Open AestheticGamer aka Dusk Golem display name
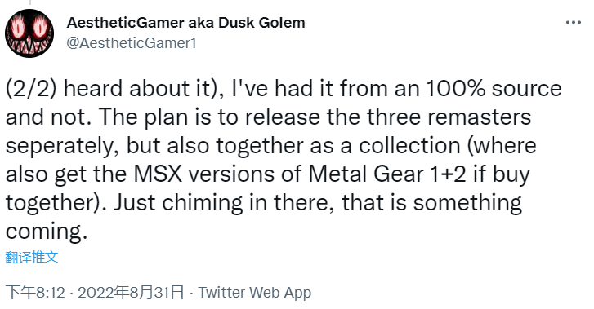Screen dimensions: 594x309 pos(185,23)
